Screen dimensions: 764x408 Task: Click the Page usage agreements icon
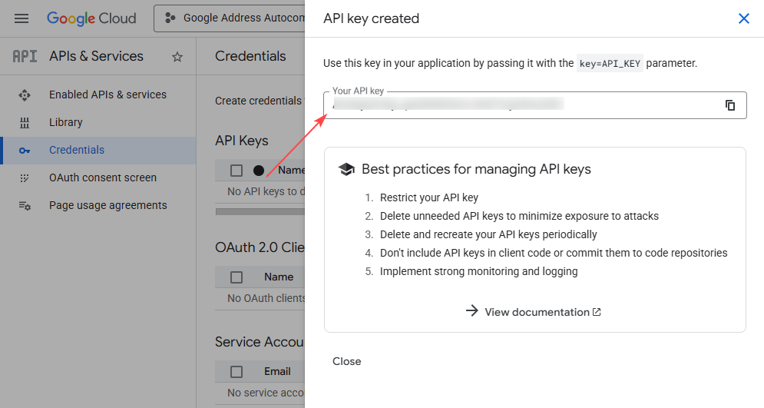25,205
